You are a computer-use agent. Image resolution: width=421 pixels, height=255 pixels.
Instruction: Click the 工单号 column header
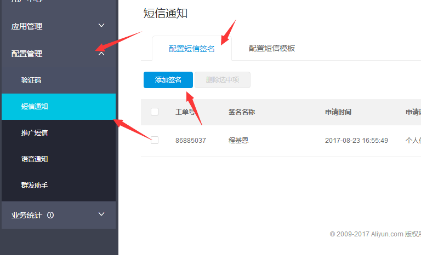coord(185,112)
